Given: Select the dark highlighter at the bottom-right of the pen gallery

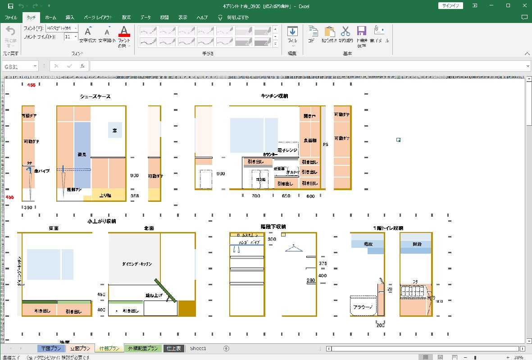Looking at the screenshot, I should click(x=263, y=42).
